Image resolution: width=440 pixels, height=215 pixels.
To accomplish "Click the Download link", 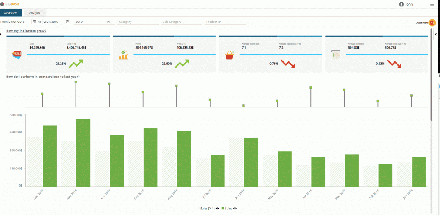I will point(422,22).
